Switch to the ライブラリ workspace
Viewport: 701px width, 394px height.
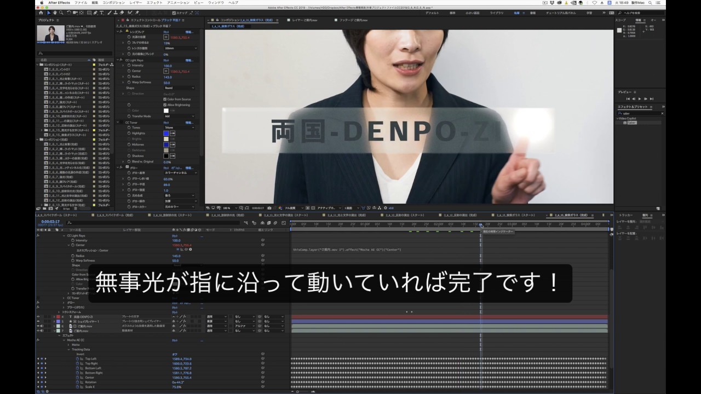coord(497,13)
